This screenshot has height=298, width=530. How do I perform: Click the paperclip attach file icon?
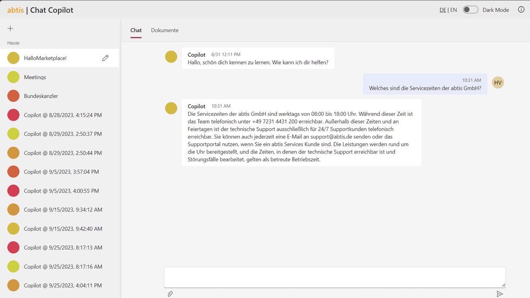coord(170,294)
